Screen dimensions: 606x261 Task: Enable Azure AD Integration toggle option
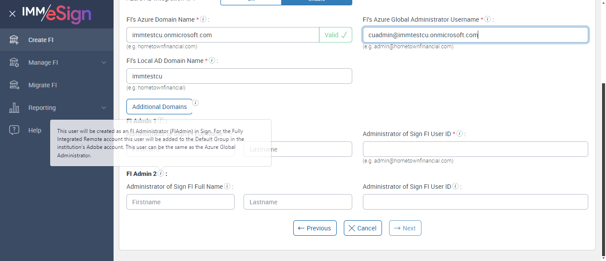pos(317,2)
